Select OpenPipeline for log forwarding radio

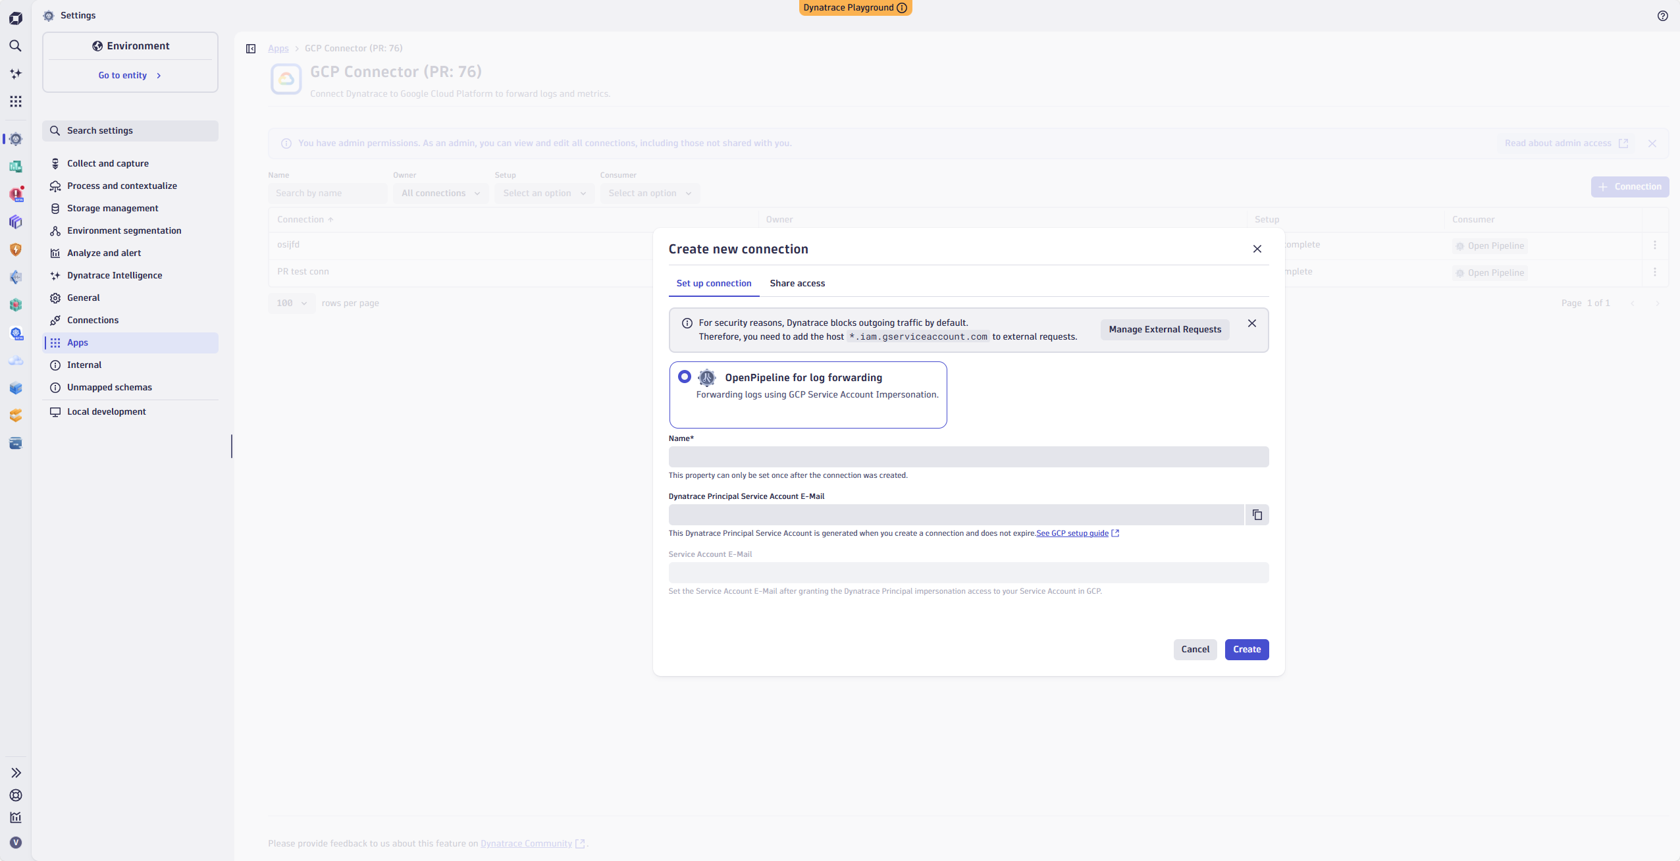tap(685, 377)
